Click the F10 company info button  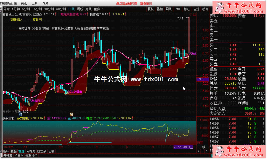(x=177, y=9)
